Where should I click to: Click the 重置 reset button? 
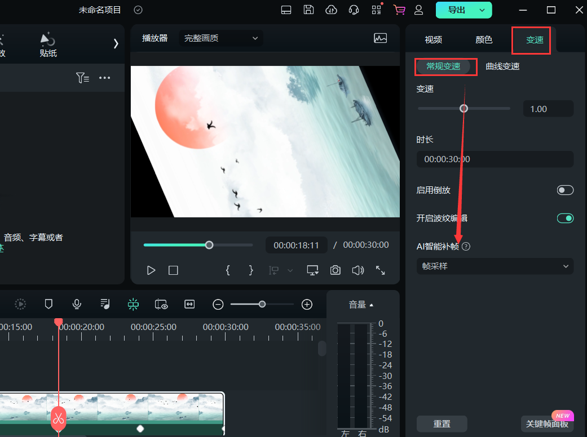tap(442, 423)
